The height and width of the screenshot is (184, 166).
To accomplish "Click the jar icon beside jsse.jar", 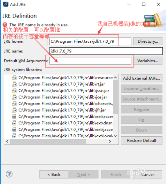I will pyautogui.click(x=14, y=90).
